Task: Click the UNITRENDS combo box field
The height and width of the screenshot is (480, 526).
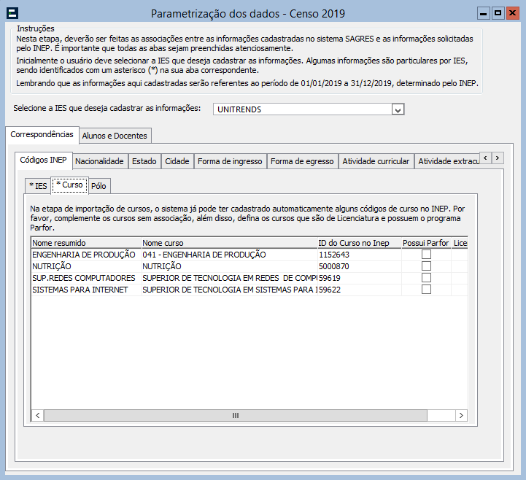Action: (302, 109)
